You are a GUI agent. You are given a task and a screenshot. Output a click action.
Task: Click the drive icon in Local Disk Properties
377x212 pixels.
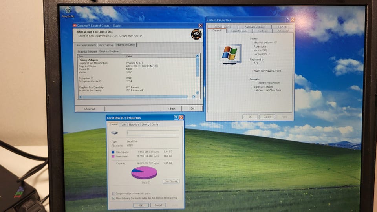click(115, 133)
